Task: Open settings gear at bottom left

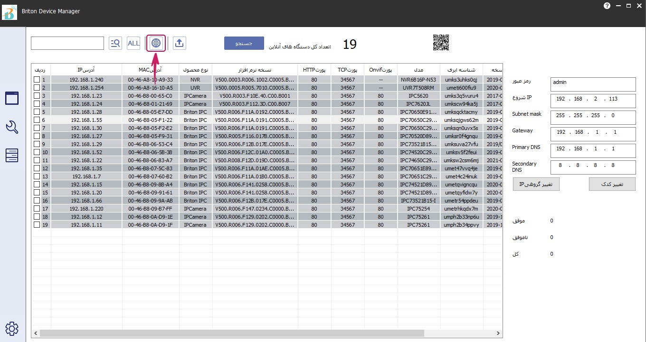Action: pyautogui.click(x=12, y=328)
